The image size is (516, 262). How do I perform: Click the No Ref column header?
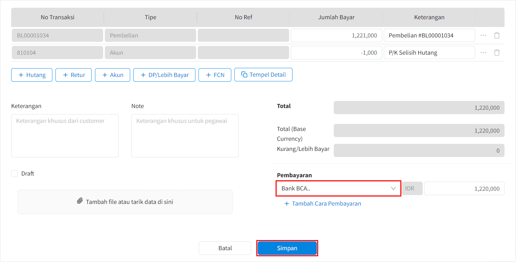243,17
